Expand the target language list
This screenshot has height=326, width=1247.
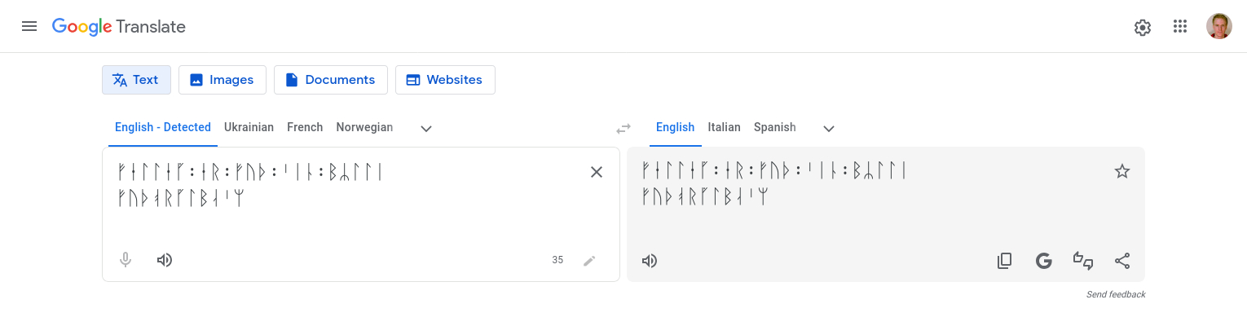click(829, 128)
